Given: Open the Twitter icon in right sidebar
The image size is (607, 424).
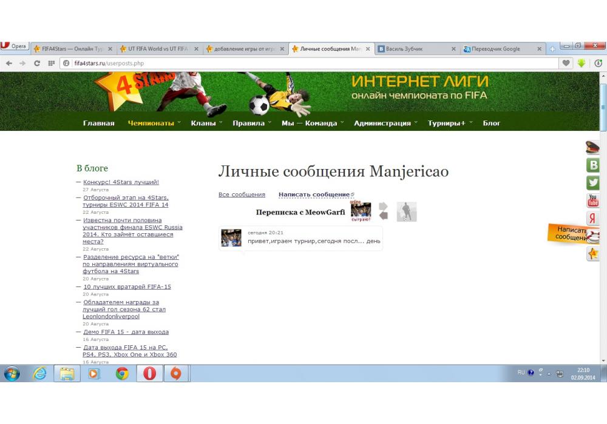Looking at the screenshot, I should [x=593, y=182].
